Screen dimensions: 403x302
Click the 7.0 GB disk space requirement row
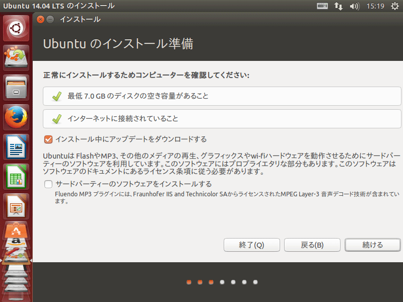(x=222, y=96)
